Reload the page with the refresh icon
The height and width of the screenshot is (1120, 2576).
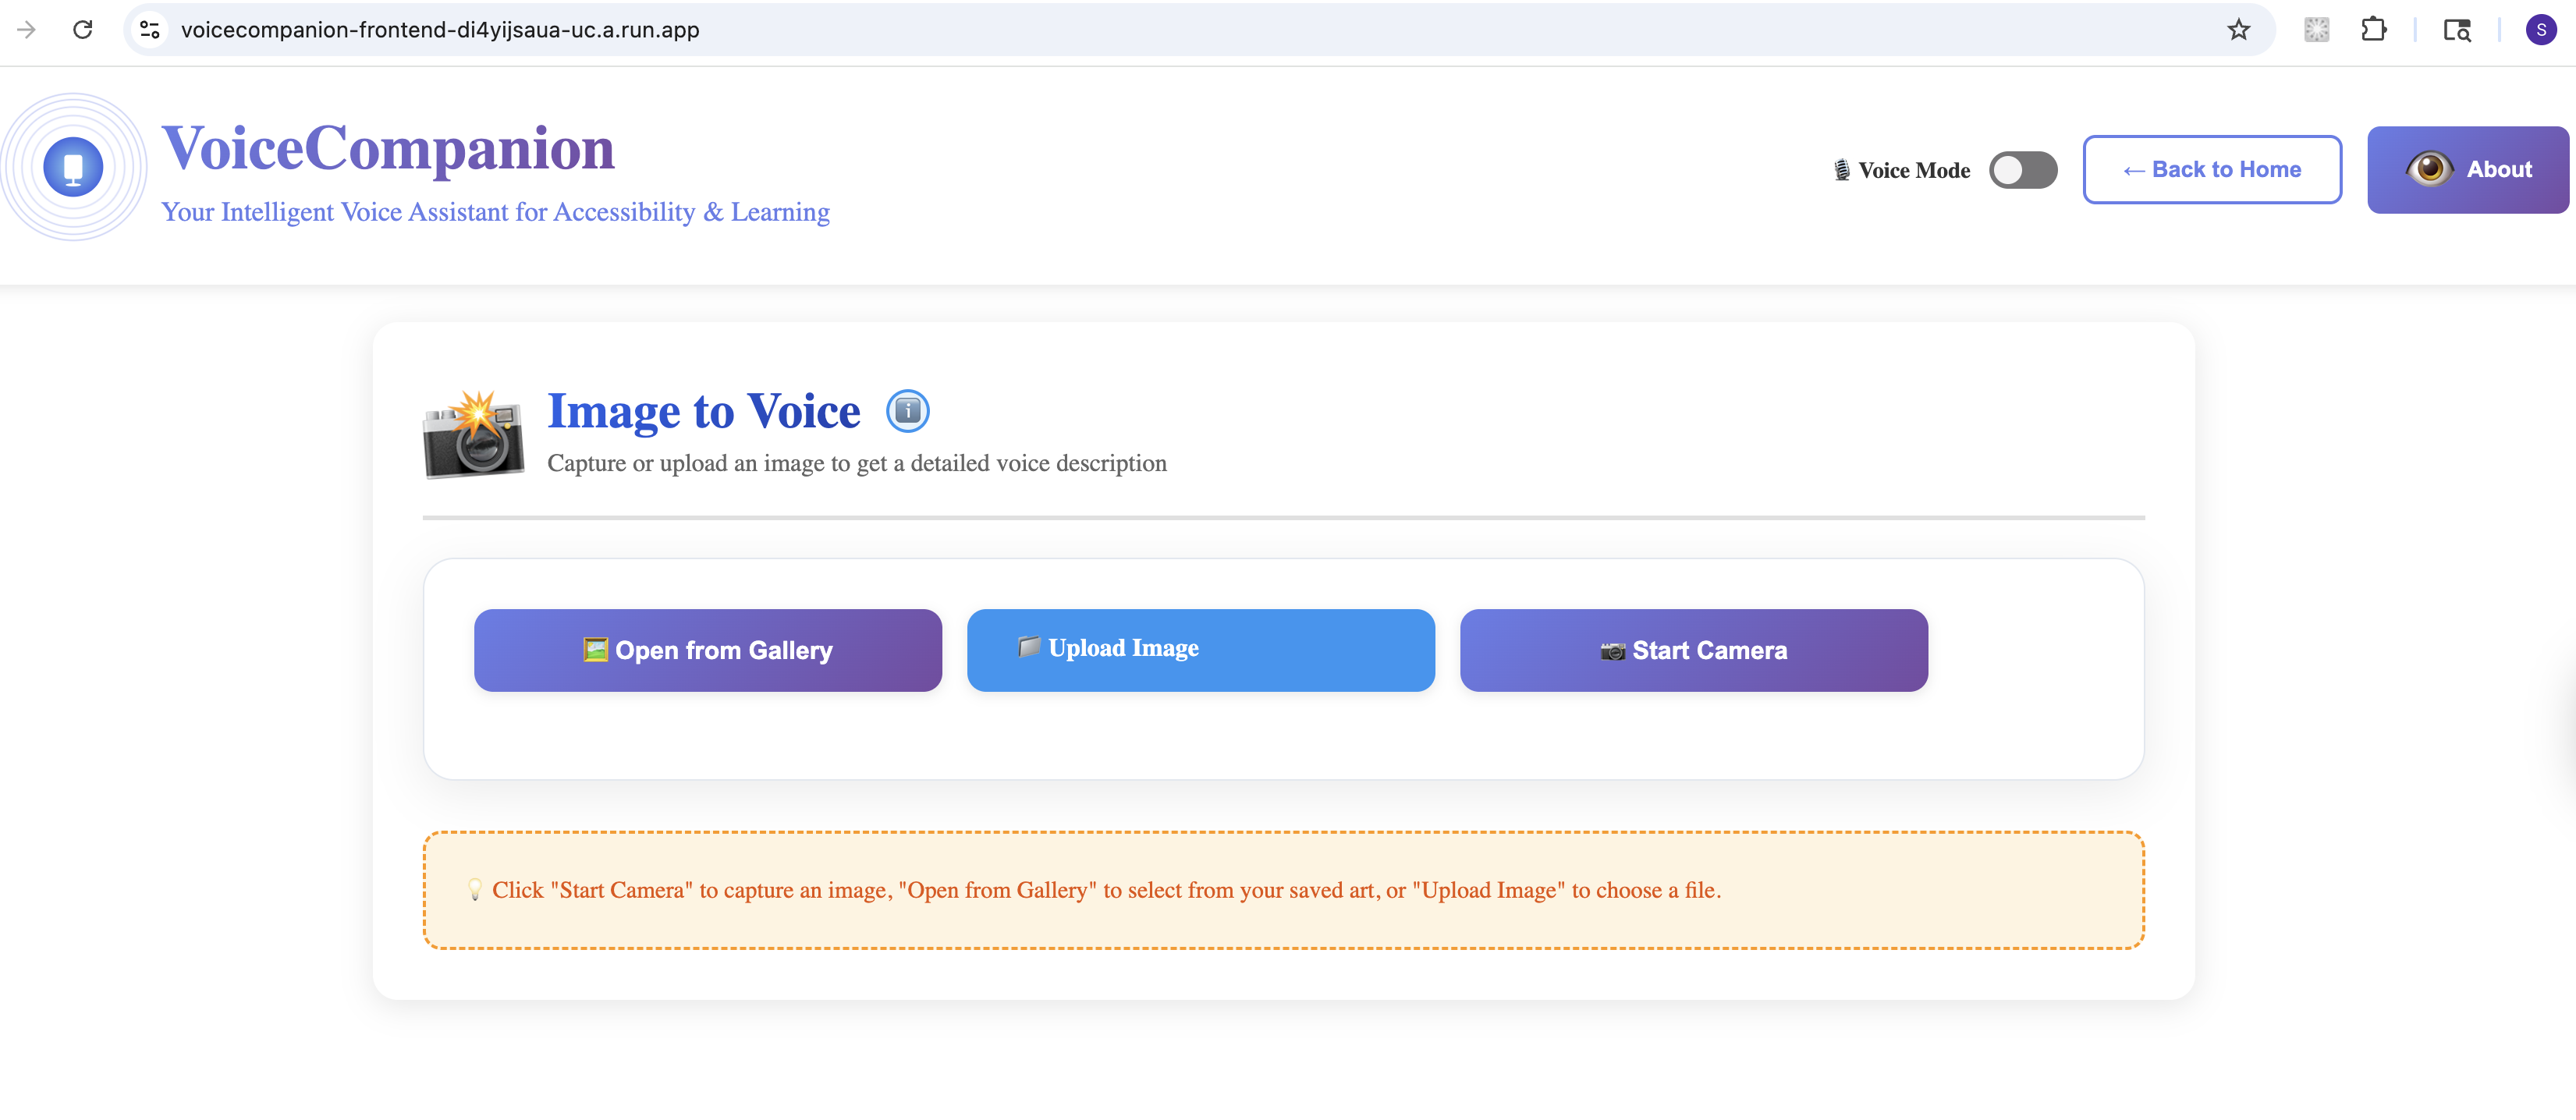pyautogui.click(x=83, y=30)
